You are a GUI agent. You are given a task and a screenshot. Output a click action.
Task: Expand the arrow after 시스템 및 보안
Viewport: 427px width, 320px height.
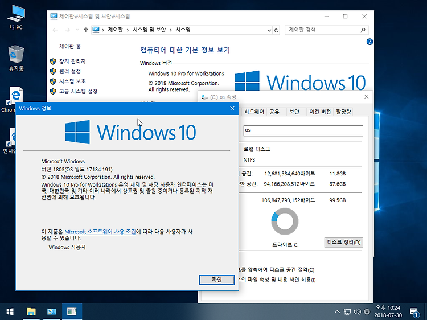(170, 30)
